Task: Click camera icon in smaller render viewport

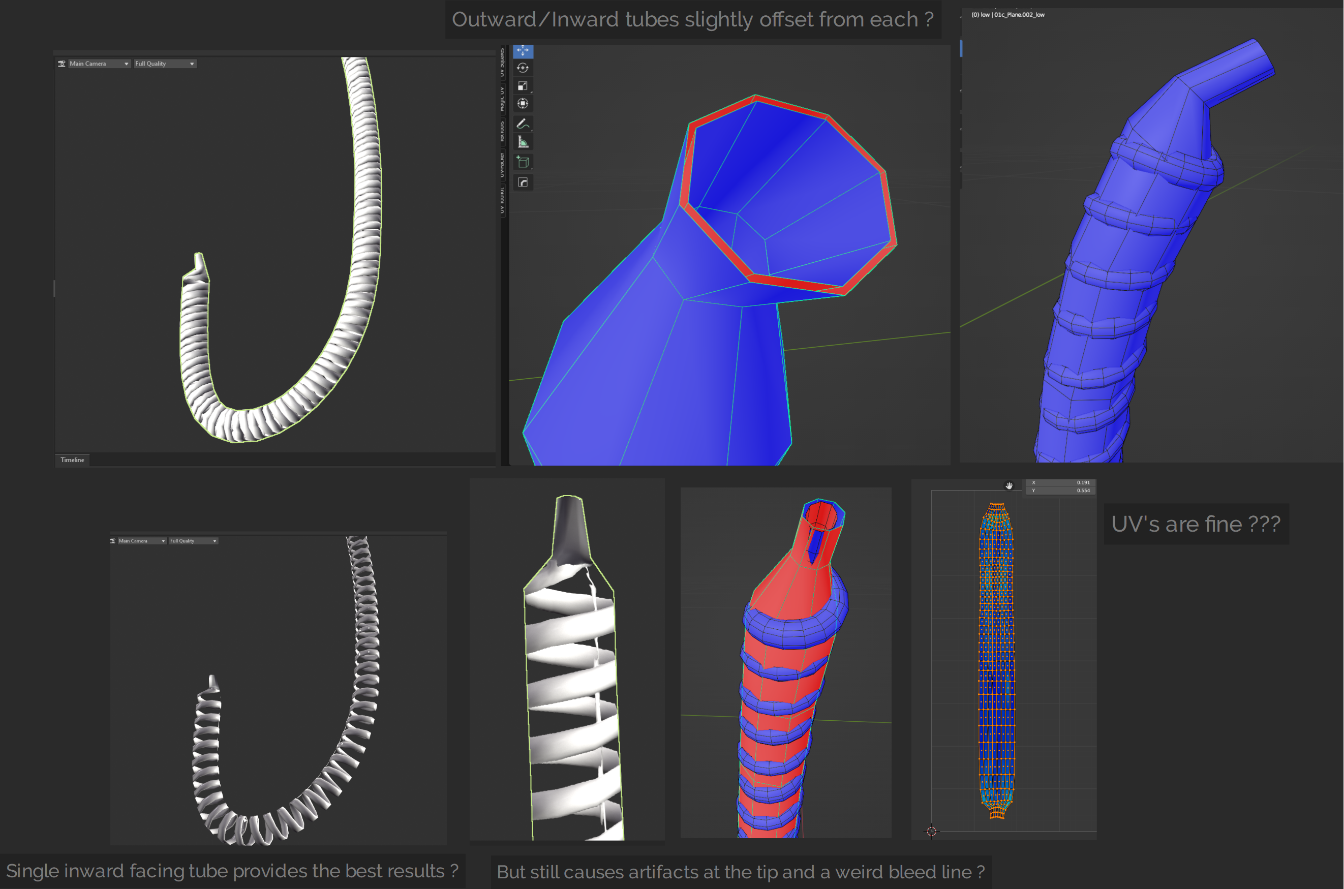Action: pyautogui.click(x=113, y=541)
